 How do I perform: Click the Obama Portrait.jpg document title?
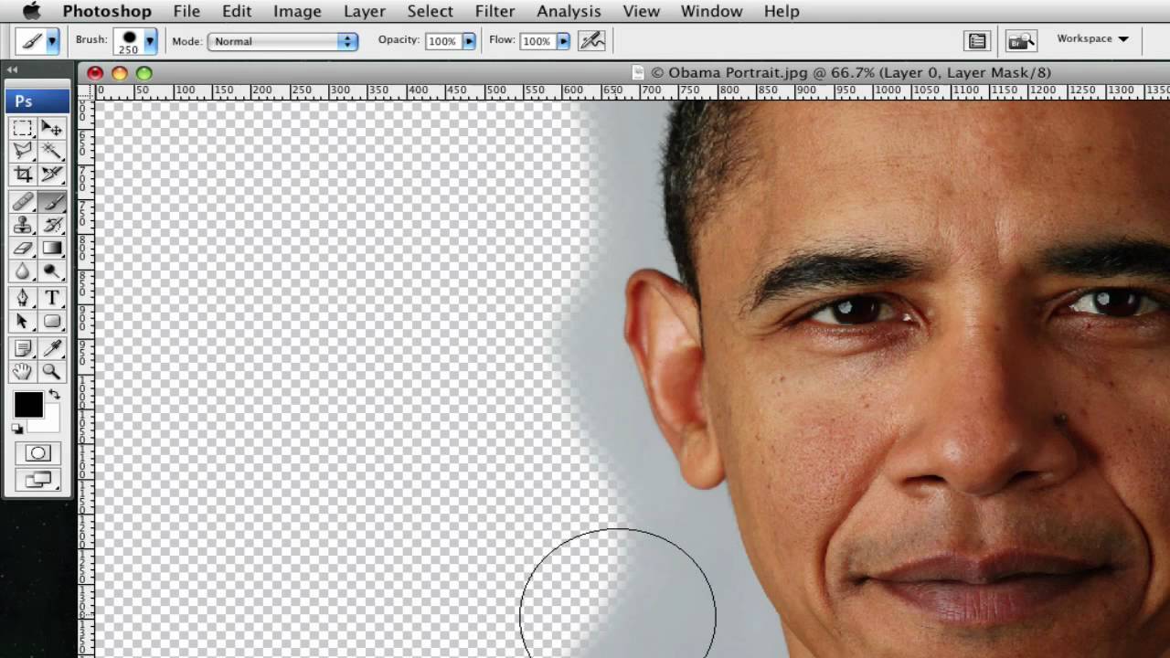pos(850,72)
